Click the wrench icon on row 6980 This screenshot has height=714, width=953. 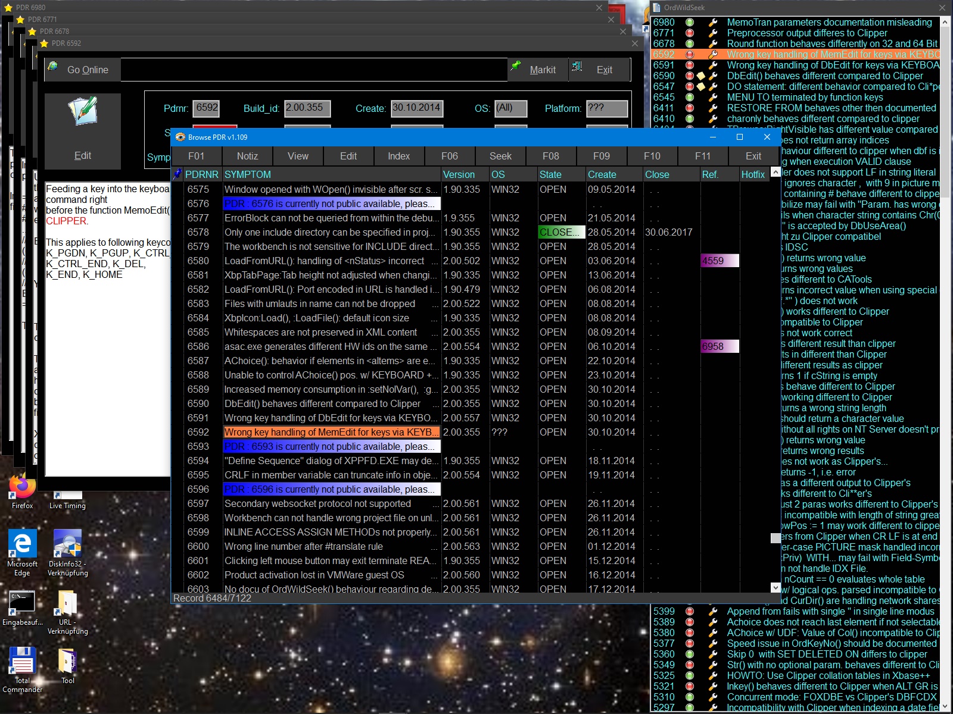[x=712, y=23]
